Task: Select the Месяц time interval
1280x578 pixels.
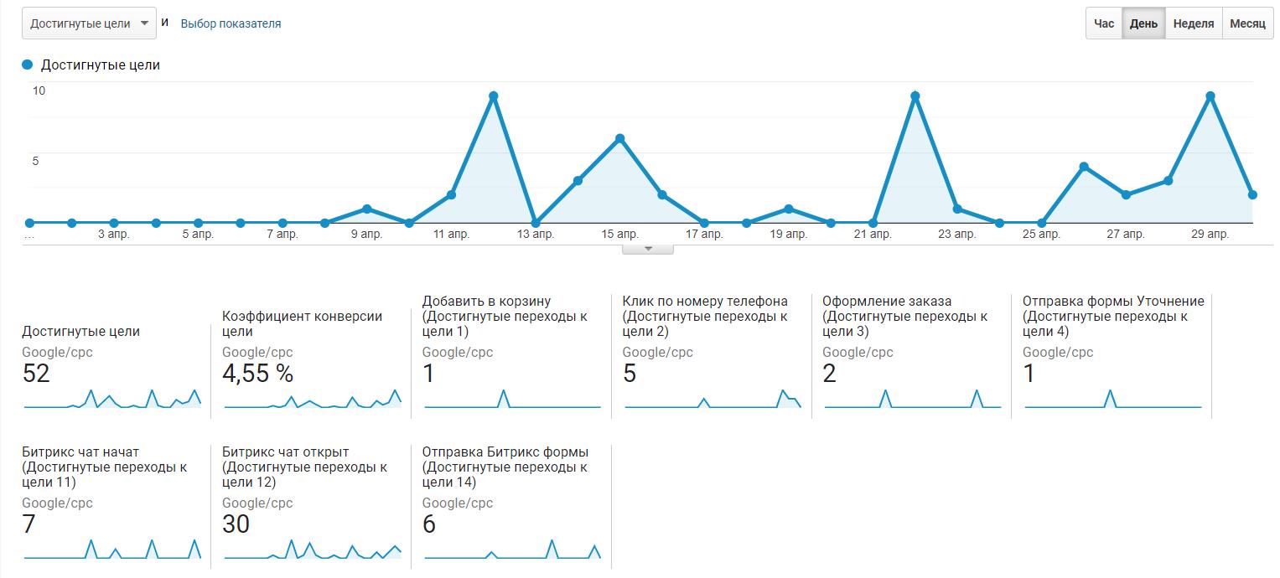Action: (1247, 23)
